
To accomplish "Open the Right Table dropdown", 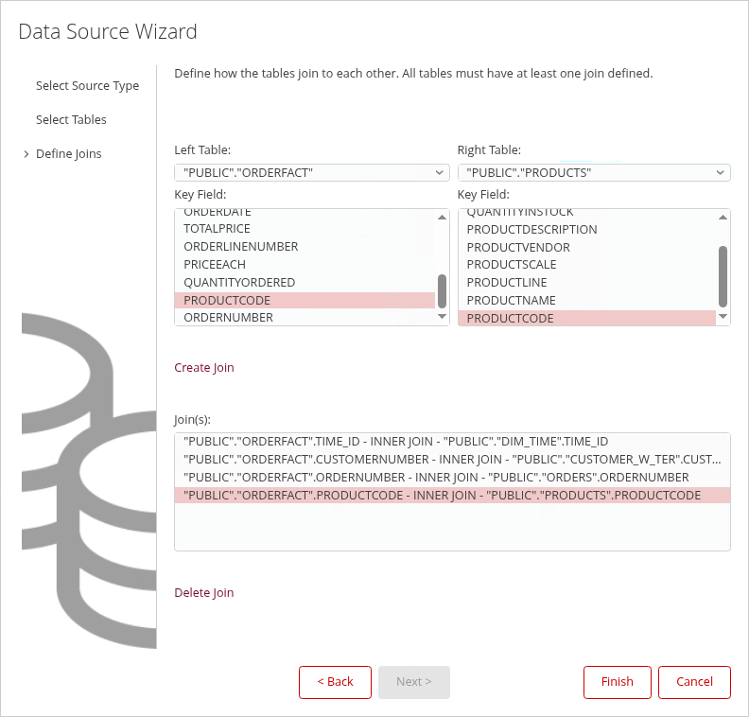I will pos(593,173).
